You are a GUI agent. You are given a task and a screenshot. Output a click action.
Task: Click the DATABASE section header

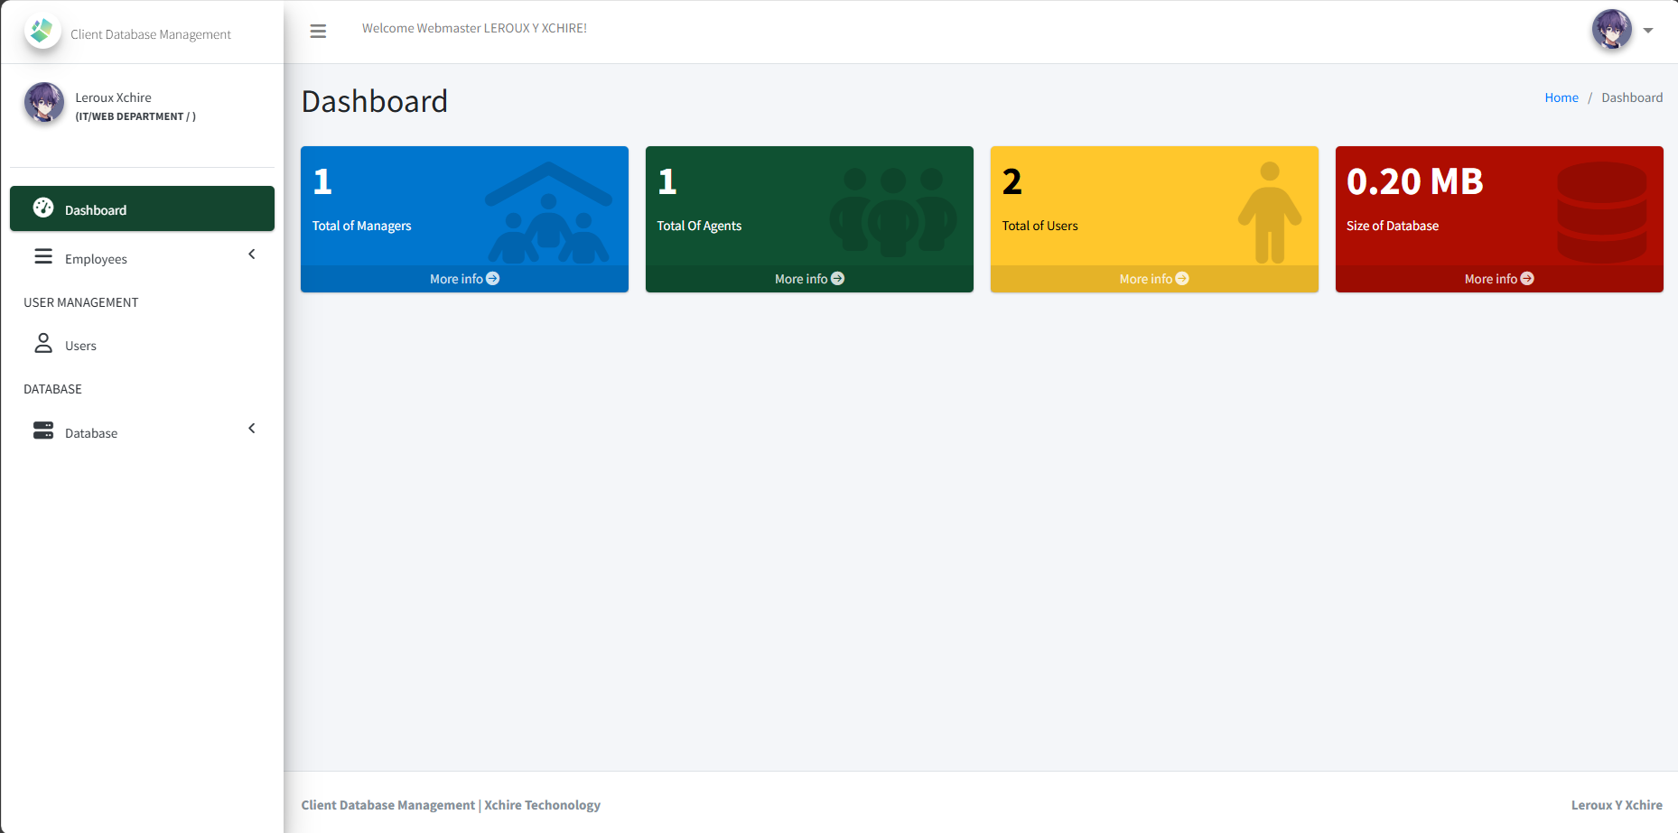[52, 389]
